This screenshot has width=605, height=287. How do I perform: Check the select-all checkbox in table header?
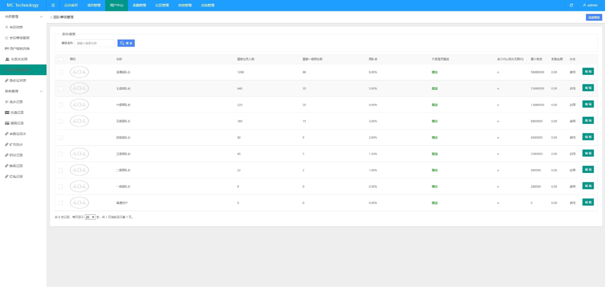click(x=61, y=59)
